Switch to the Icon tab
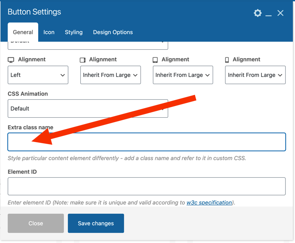This screenshot has height=243, width=295. [x=49, y=32]
